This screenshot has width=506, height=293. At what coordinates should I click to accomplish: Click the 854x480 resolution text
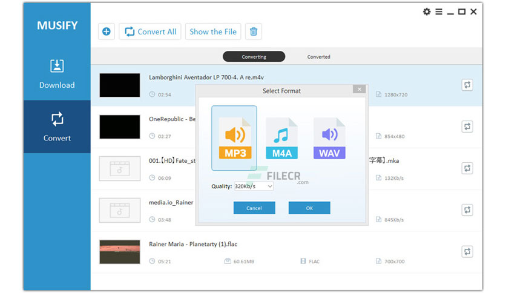coord(395,136)
